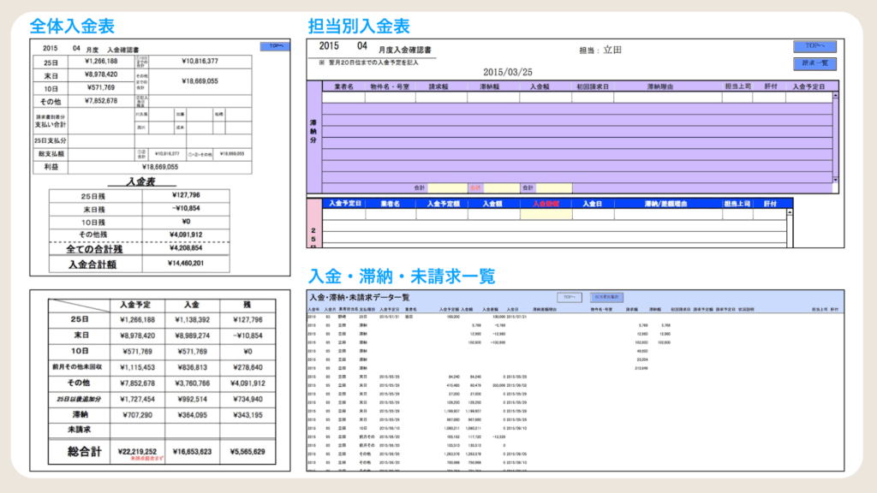Click TOPへ in 入金・滞納・未請求データ一覧 header

(x=568, y=297)
